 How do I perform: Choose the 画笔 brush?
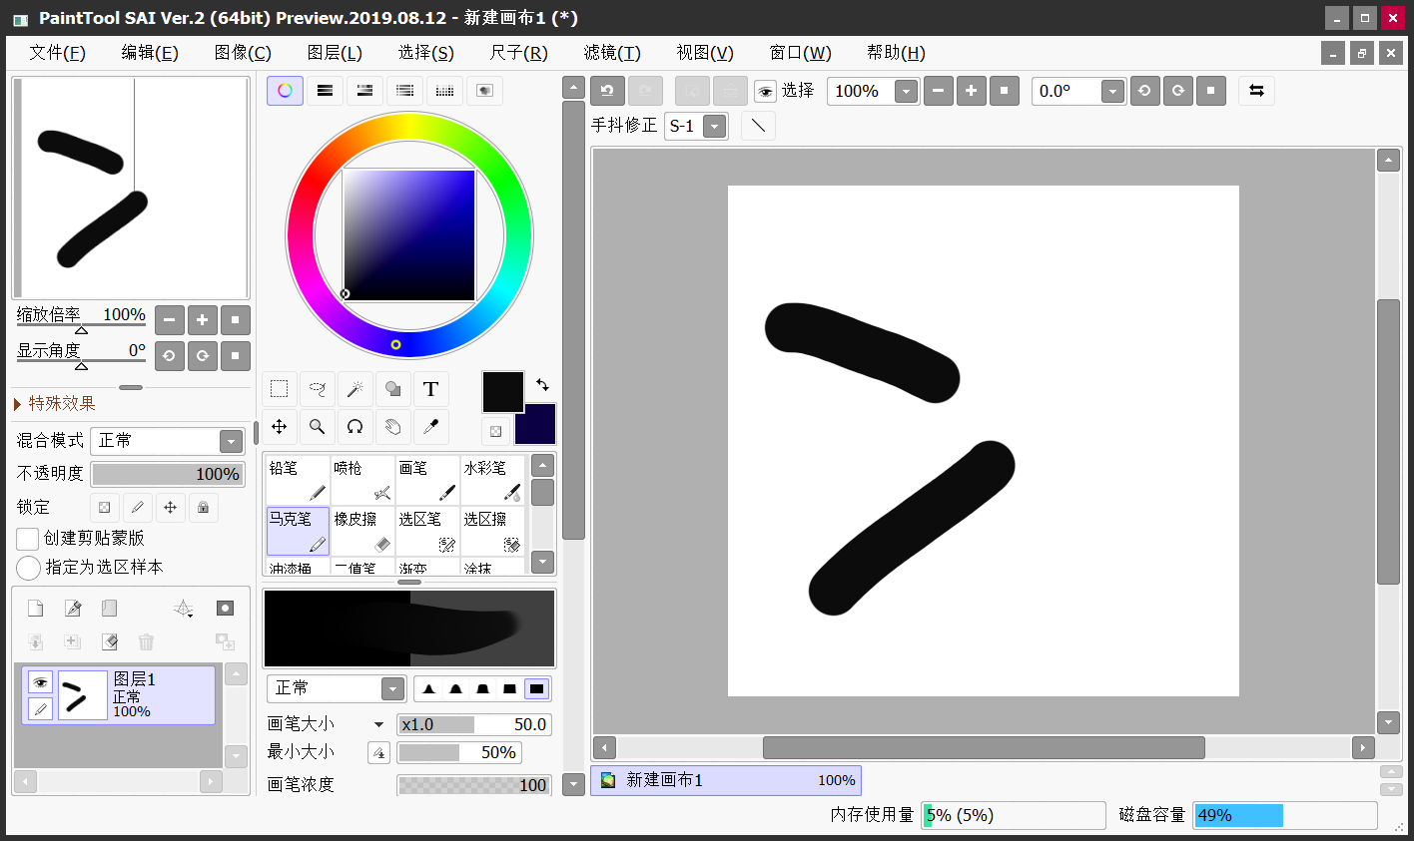click(x=427, y=481)
